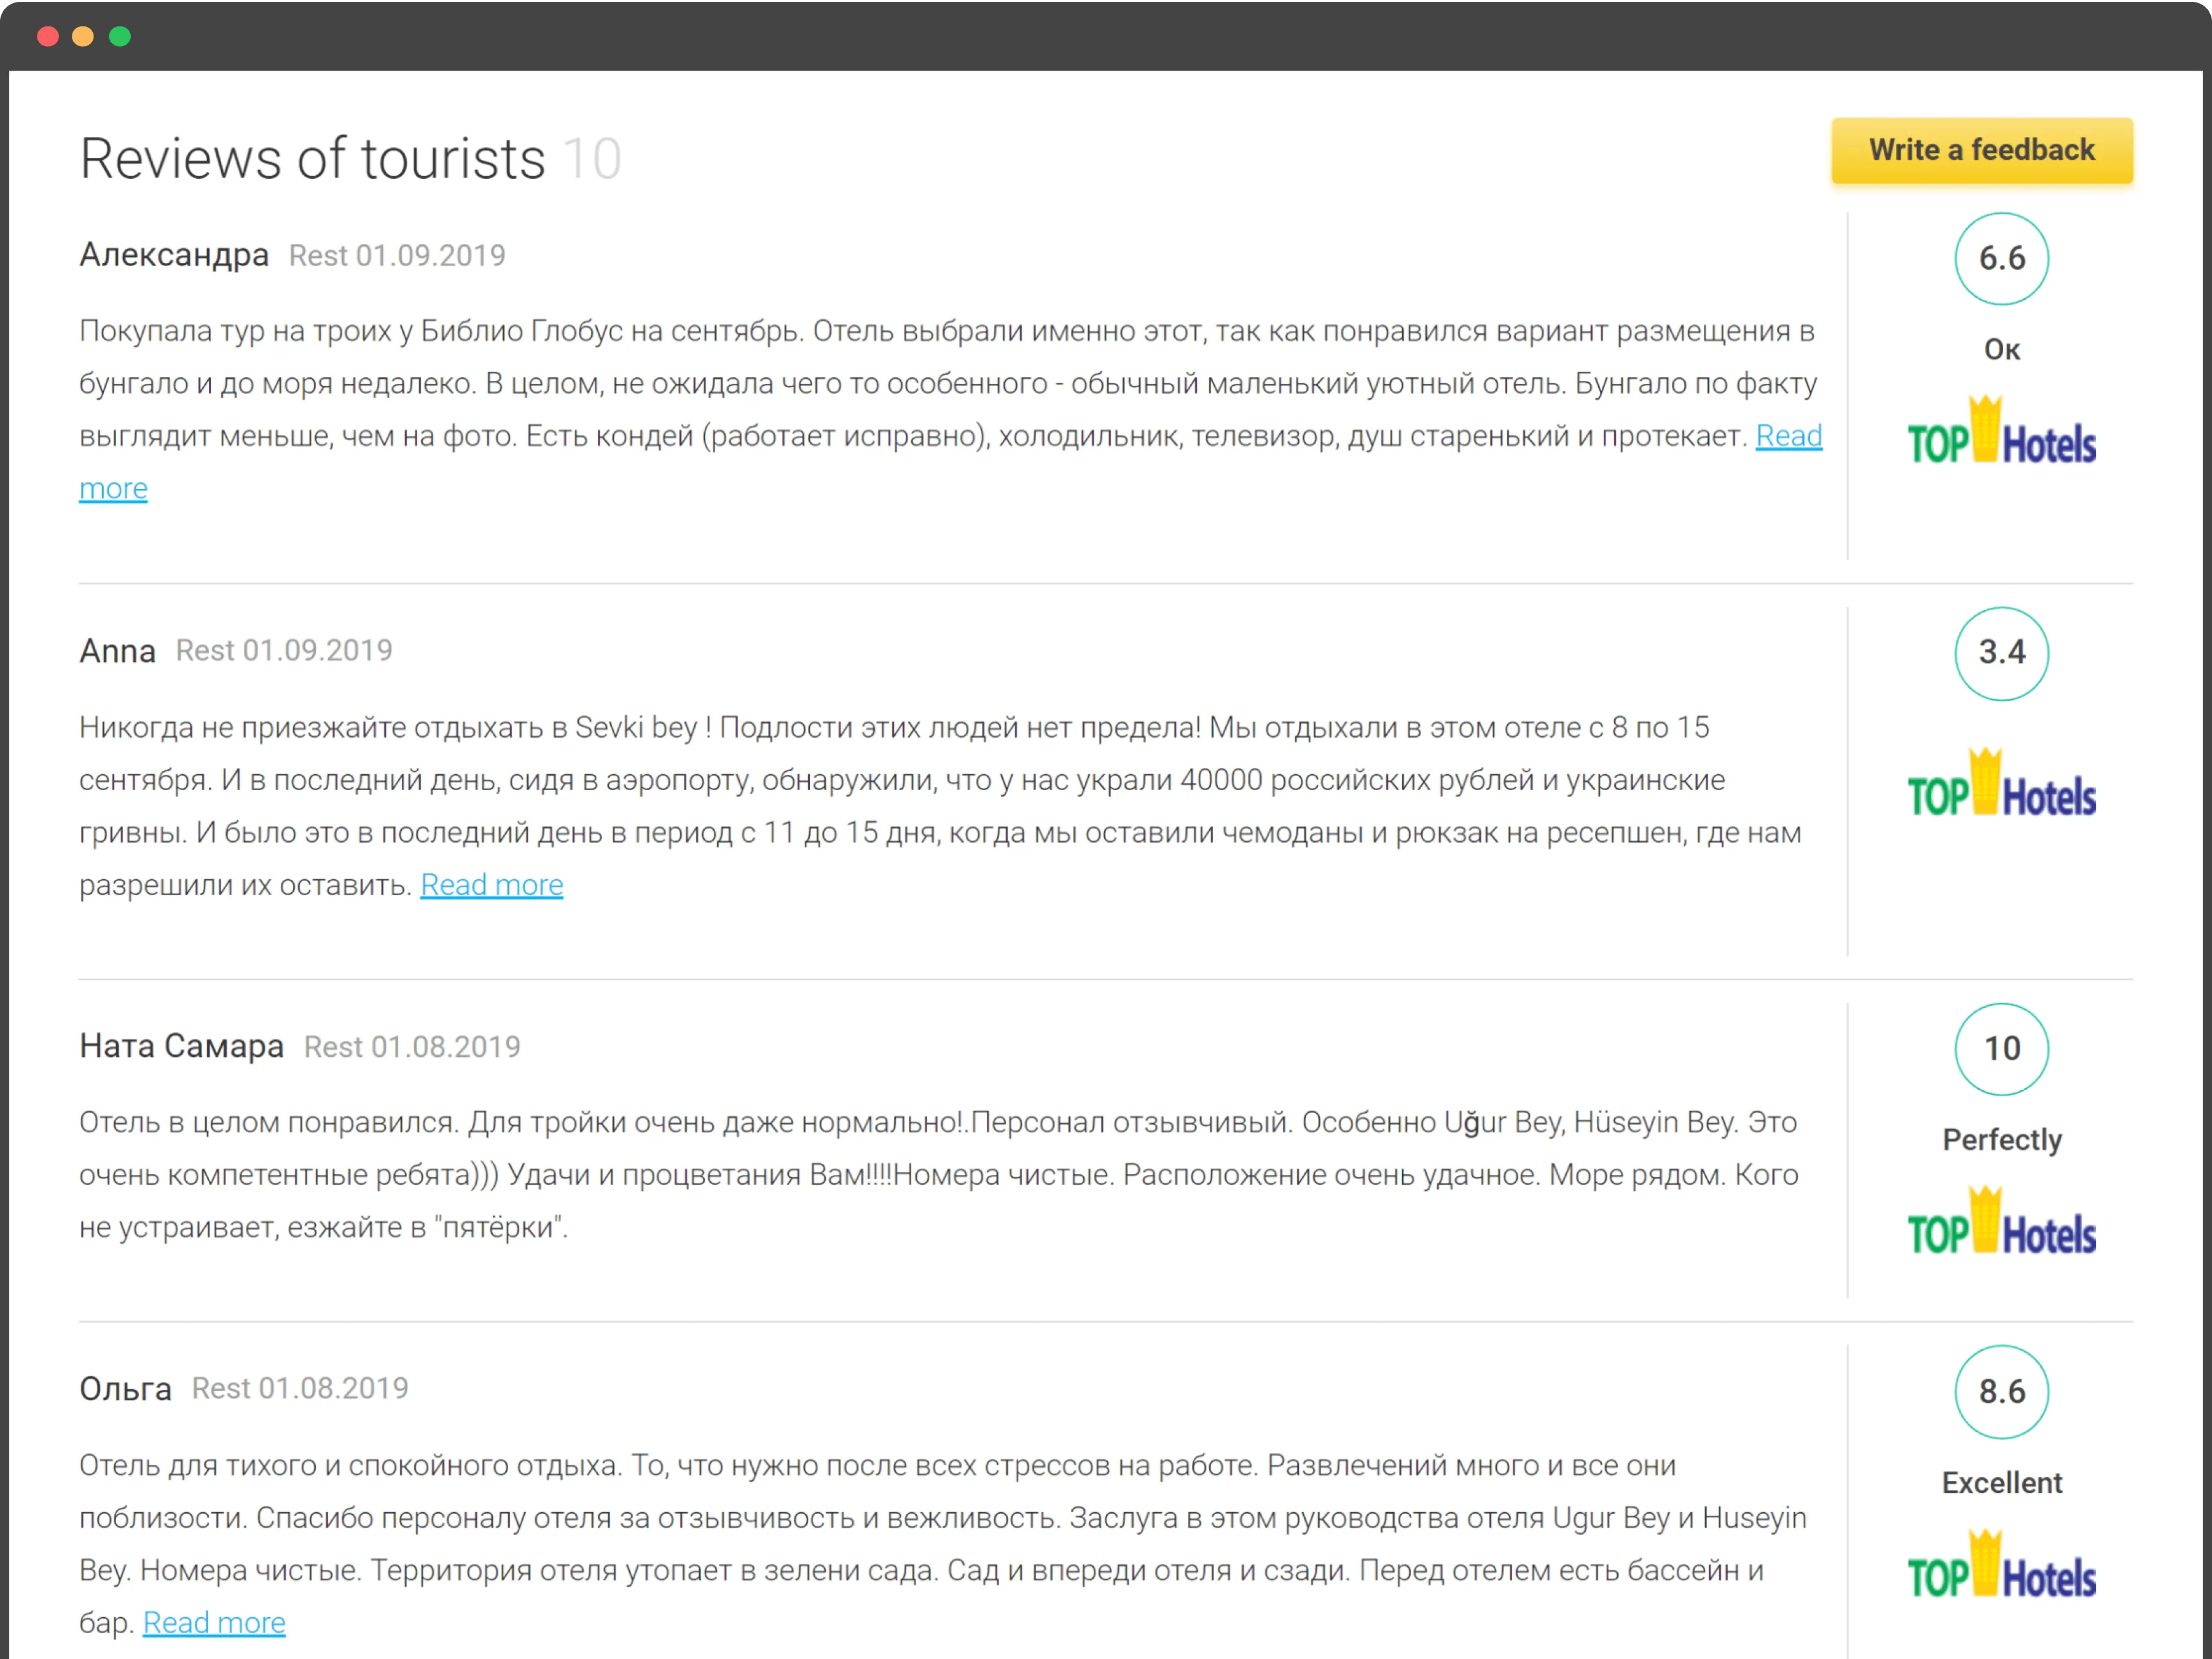Click the Perfectly rating label
The width and height of the screenshot is (2212, 1659).
[2001, 1140]
